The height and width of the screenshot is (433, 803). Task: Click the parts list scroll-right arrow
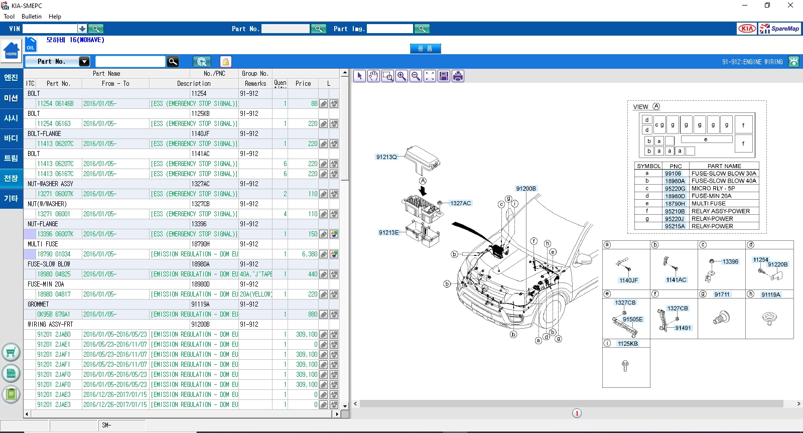[x=336, y=414]
